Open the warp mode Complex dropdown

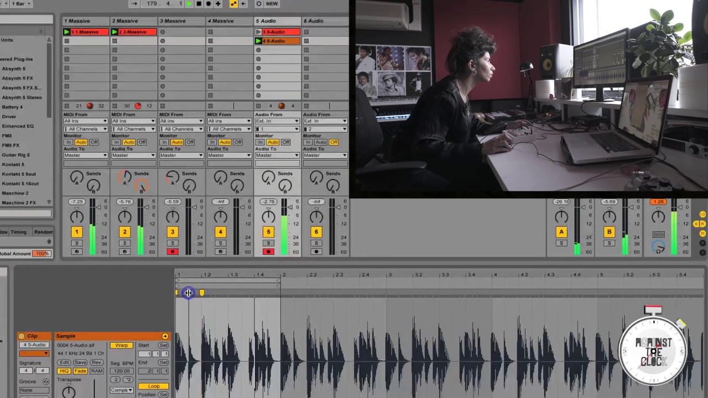point(122,390)
